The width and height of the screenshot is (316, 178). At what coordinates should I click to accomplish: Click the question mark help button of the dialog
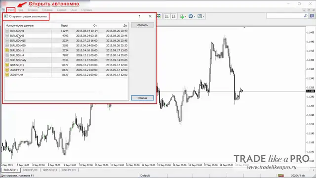pos(139,16)
